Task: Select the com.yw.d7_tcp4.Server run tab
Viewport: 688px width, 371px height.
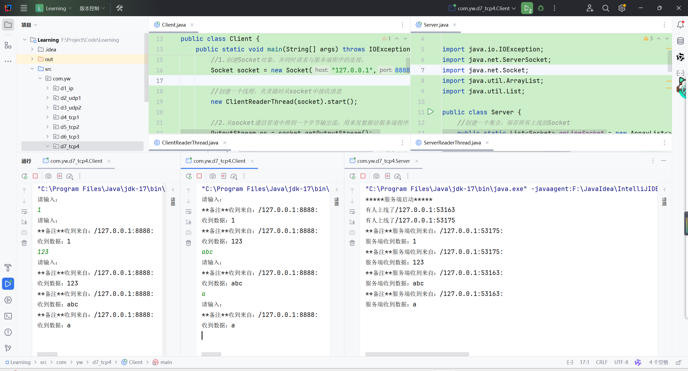Action: tap(383, 161)
